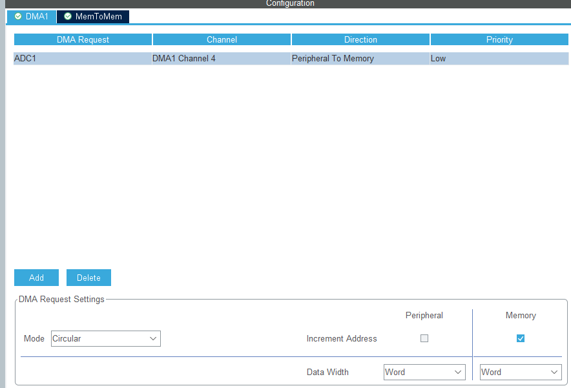The width and height of the screenshot is (571, 388).
Task: Click the green check icon on MemToMem tab
Action: click(67, 16)
